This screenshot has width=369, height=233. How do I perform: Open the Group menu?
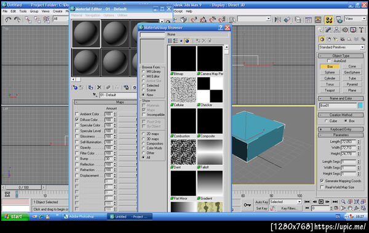click(x=34, y=11)
